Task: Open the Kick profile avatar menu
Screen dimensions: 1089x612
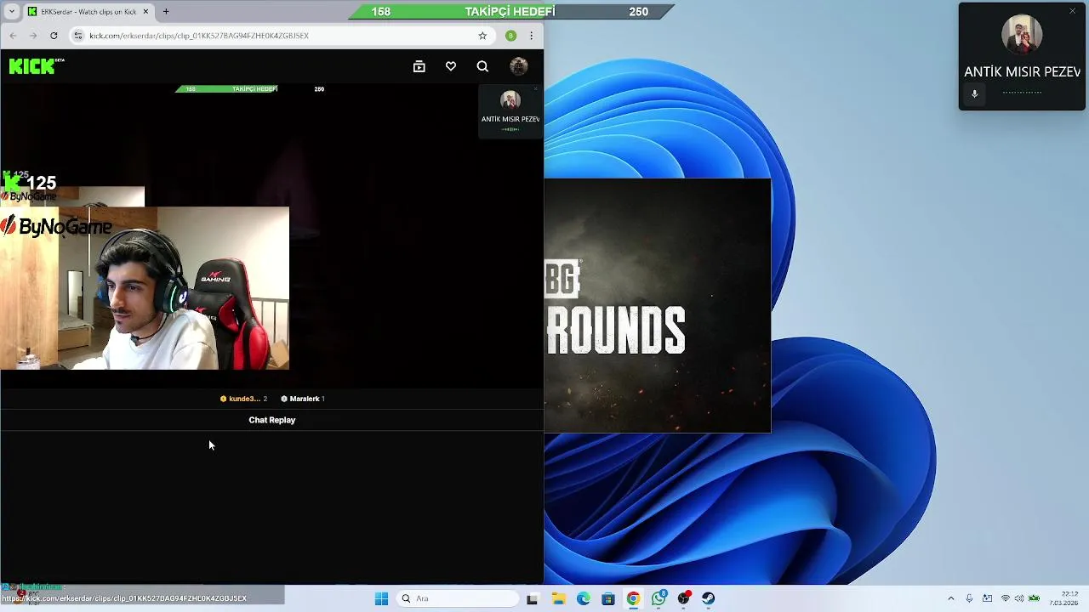Action: click(519, 66)
